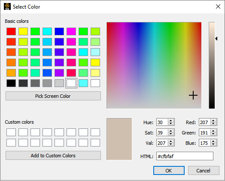
Task: Click the application icon in the title bar
Action: [x=7, y=6]
